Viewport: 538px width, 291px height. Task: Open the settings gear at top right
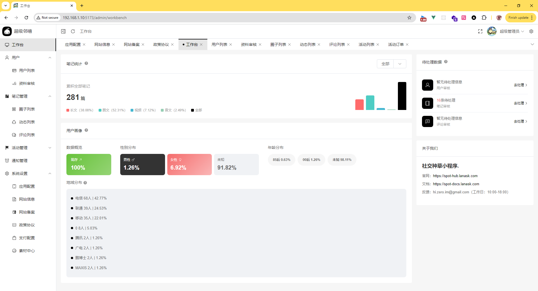click(x=531, y=31)
